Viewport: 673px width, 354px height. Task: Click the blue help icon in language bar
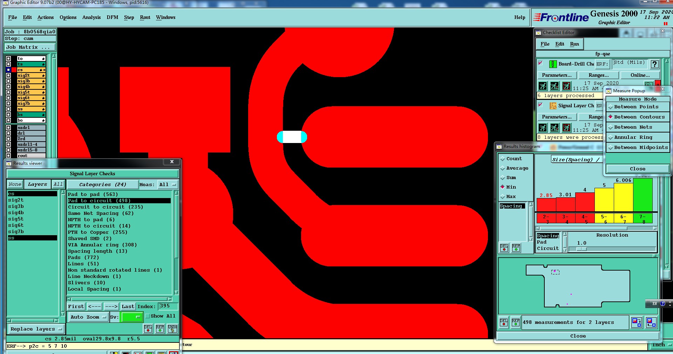(662, 304)
